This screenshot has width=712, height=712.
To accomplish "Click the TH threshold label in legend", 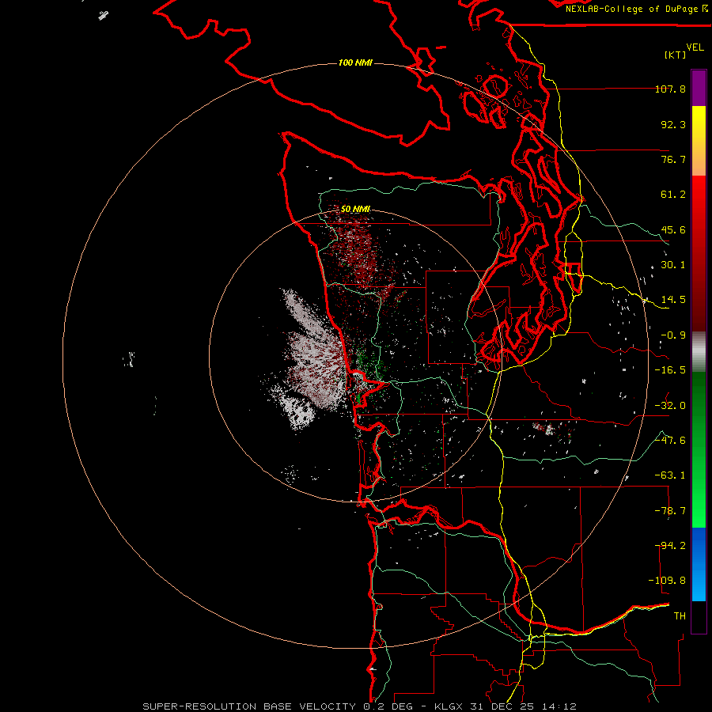I will 680,616.
